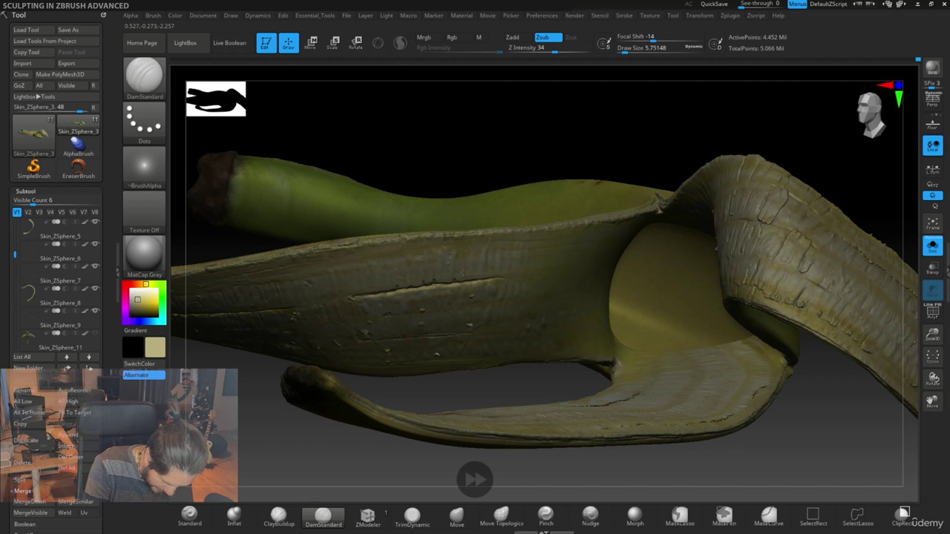Viewport: 950px width, 534px height.
Task: Click the Frame view icon
Action: pyautogui.click(x=932, y=223)
